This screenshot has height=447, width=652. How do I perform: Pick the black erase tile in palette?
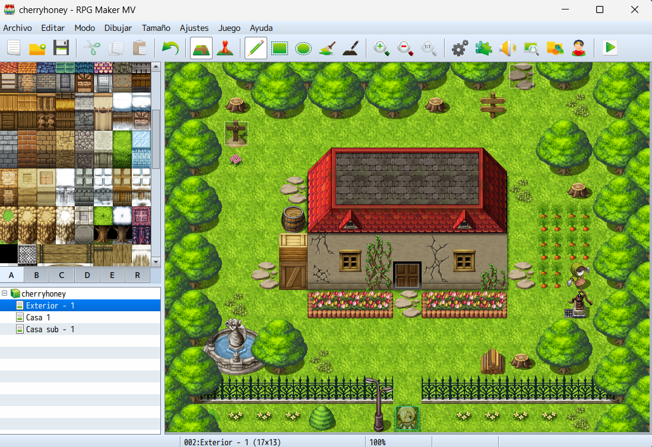[x=9, y=254]
